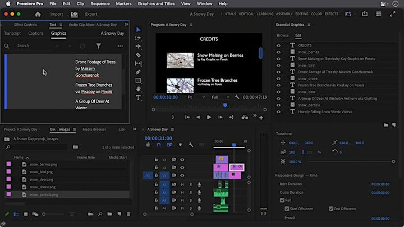Open the Browse tab in Essential Graphics
The image size is (404, 227).
point(283,35)
